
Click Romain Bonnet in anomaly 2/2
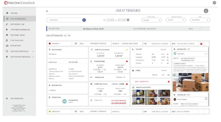coord(182,99)
